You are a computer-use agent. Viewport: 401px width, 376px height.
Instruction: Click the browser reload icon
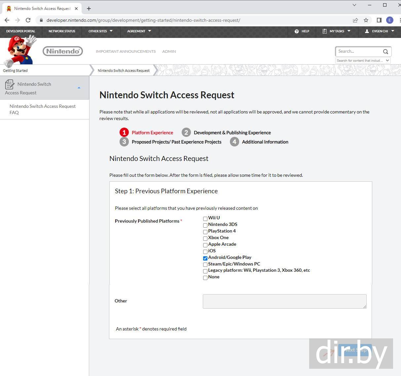[28, 20]
